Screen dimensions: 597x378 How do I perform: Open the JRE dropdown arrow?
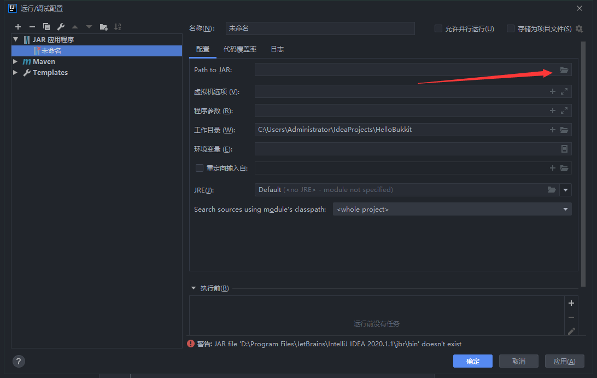click(565, 190)
